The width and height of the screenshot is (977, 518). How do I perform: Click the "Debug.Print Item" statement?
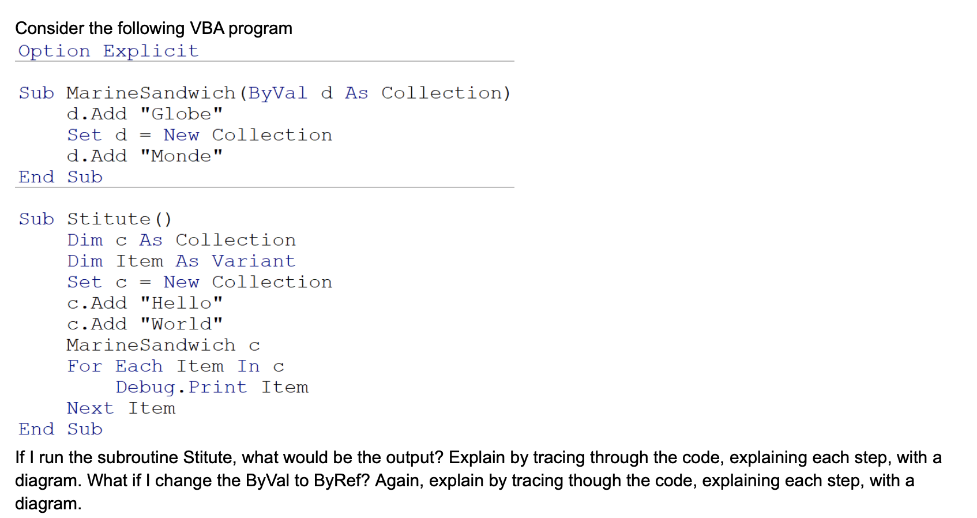coord(212,387)
